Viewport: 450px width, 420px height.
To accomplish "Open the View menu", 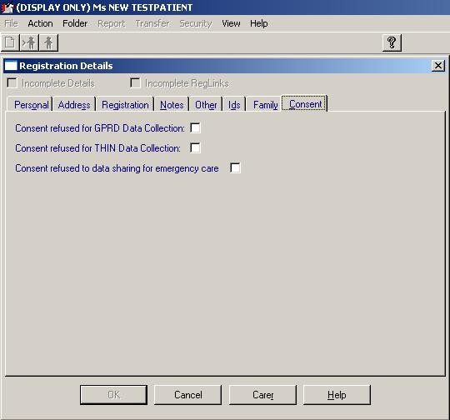I will pos(231,23).
